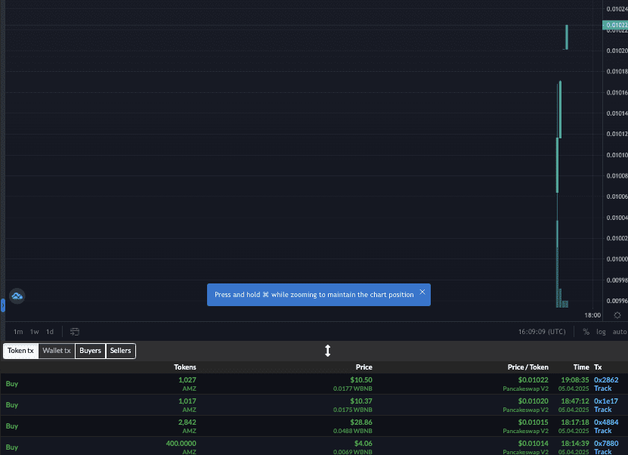Click the Price column header
The height and width of the screenshot is (455, 628).
point(364,367)
